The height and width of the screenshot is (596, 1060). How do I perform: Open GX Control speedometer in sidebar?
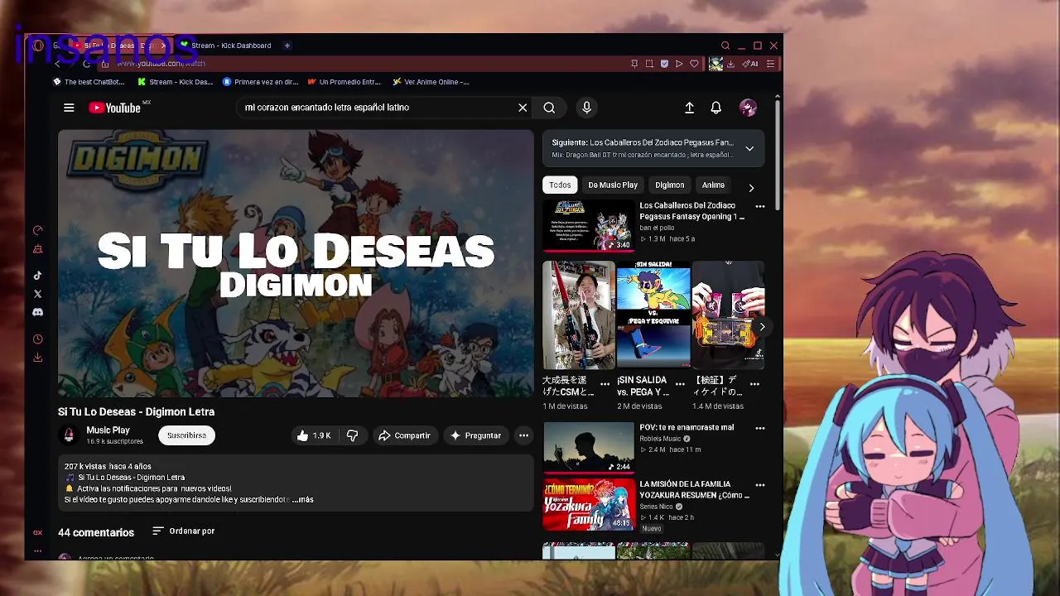point(37,230)
